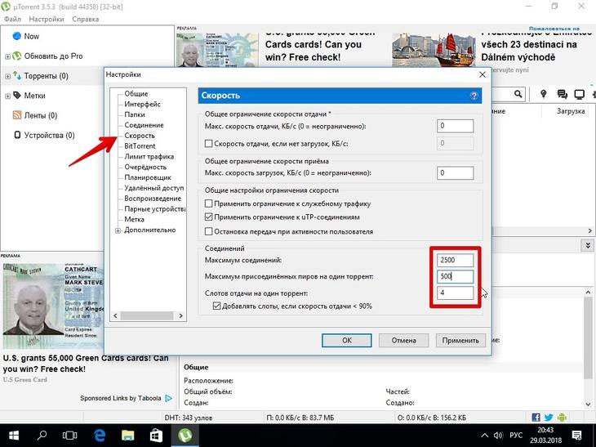Open the Справка menu
The height and width of the screenshot is (447, 596).
pyautogui.click(x=86, y=19)
